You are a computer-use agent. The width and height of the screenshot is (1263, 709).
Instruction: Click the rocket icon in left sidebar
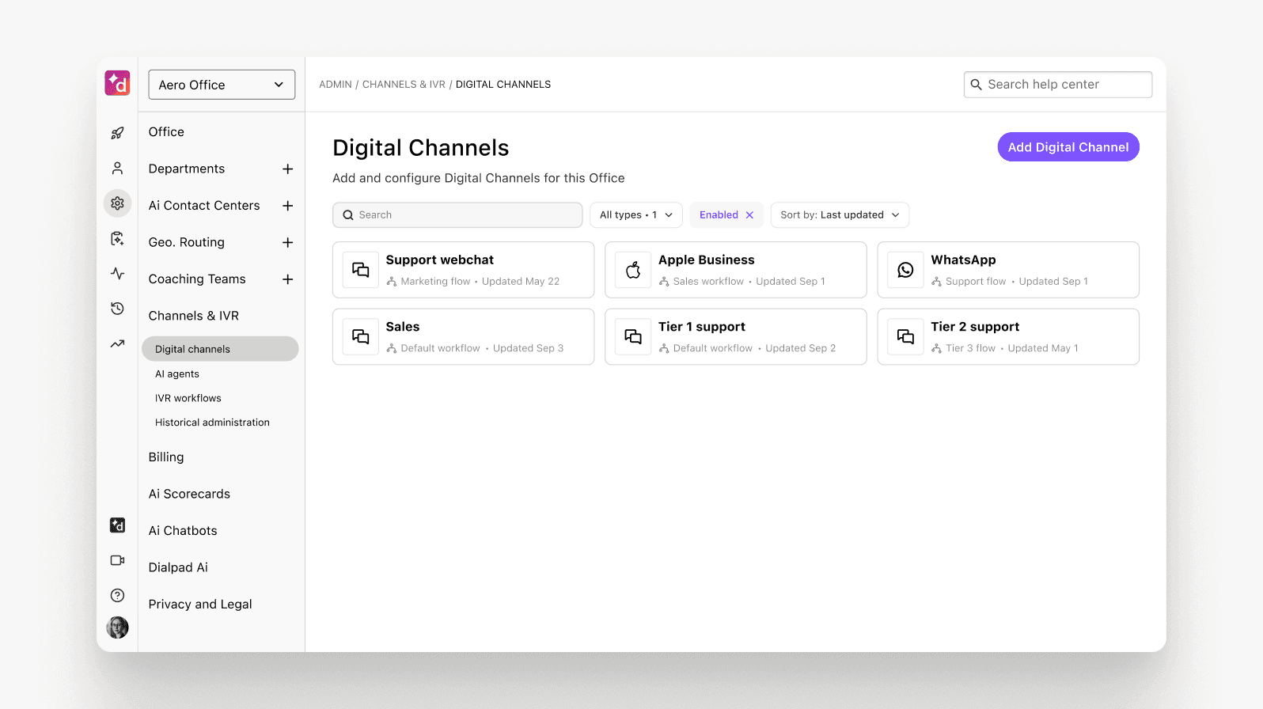[x=117, y=133]
